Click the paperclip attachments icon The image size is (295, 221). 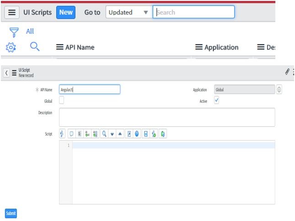pos(287,72)
